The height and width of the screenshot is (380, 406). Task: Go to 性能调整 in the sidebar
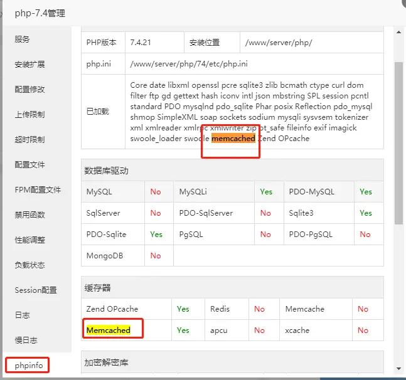click(x=29, y=240)
